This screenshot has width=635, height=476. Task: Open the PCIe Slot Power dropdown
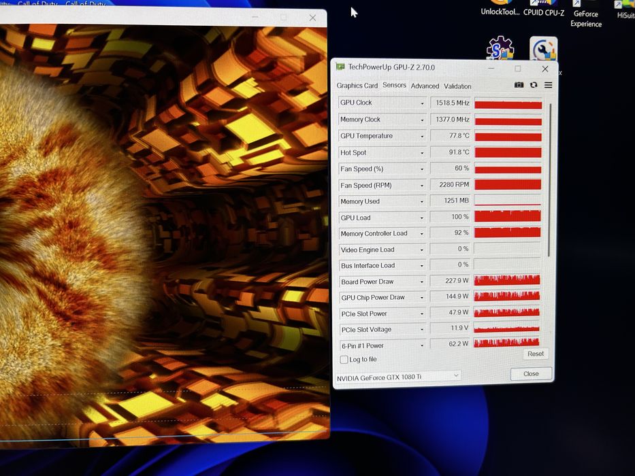pos(422,313)
